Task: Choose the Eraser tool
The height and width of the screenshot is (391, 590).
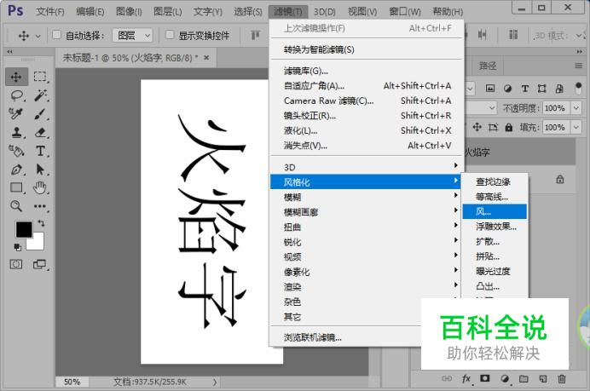Action: (40, 132)
